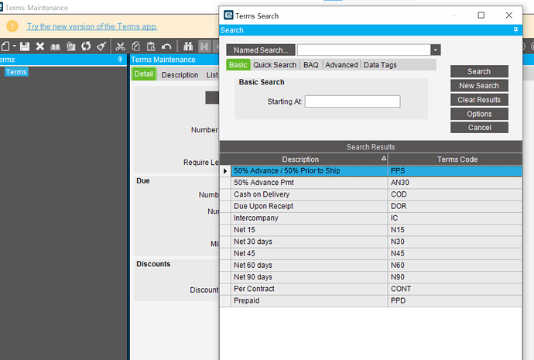Click the Terms Search window logo icon
The height and width of the screenshot is (360, 534).
228,15
